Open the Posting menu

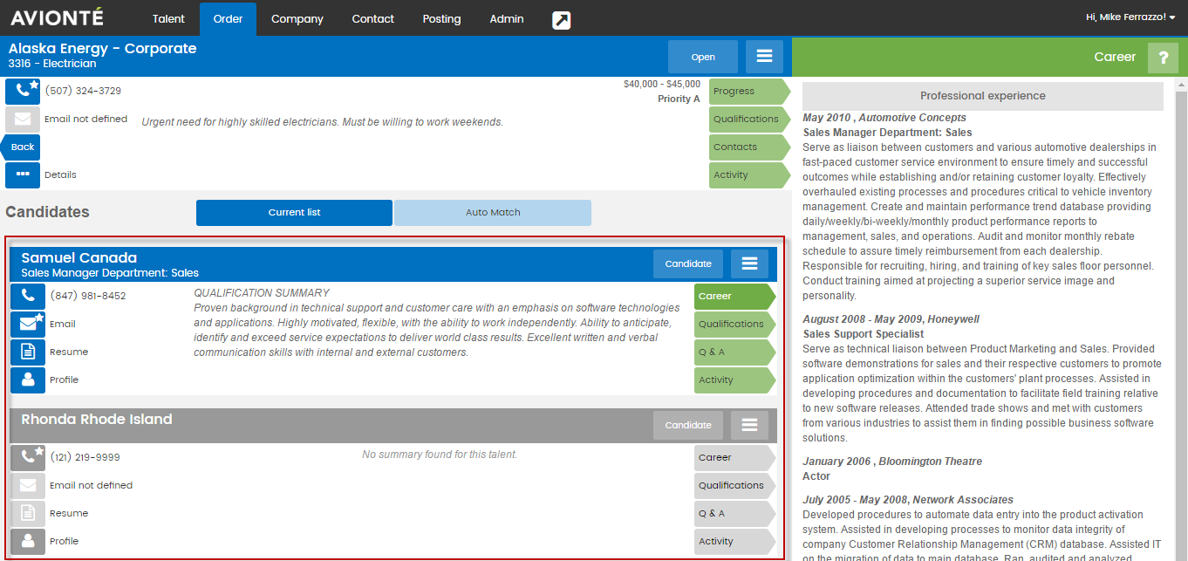pos(441,19)
